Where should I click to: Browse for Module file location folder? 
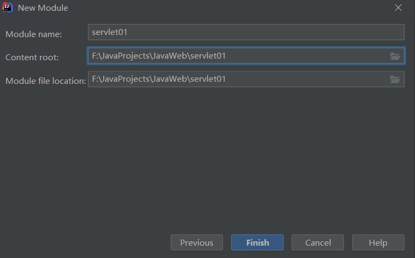[395, 80]
